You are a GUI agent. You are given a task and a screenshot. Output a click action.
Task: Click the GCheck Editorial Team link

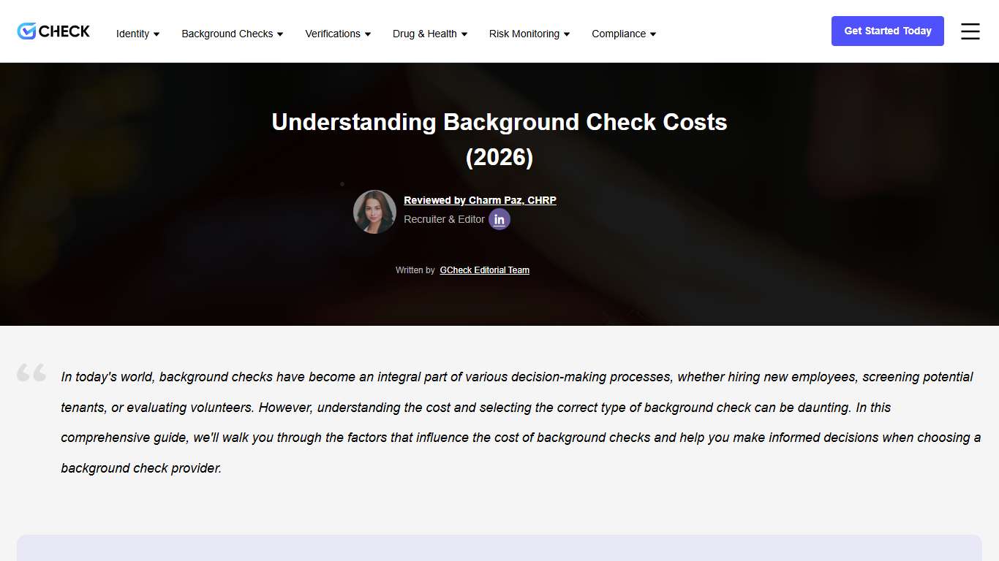(484, 270)
